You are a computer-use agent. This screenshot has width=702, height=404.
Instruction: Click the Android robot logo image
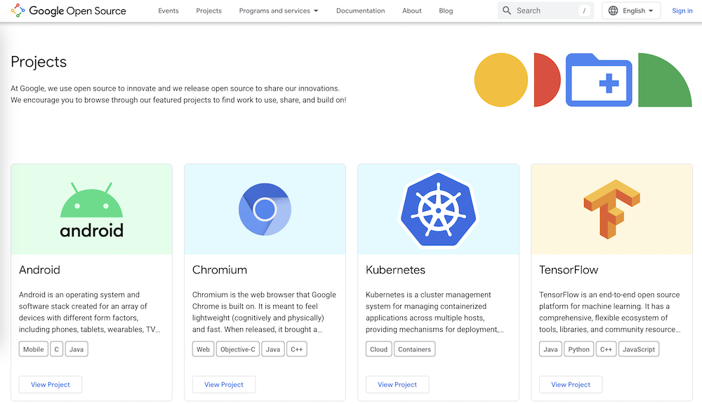click(92, 210)
